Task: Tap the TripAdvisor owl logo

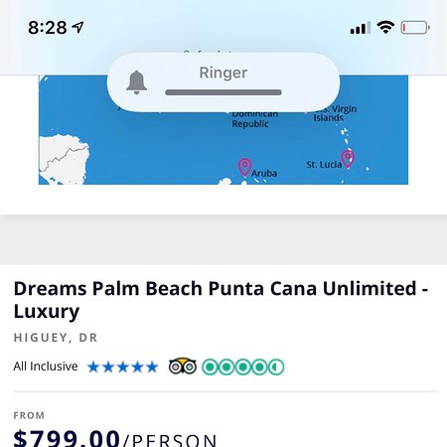Action: 183,367
